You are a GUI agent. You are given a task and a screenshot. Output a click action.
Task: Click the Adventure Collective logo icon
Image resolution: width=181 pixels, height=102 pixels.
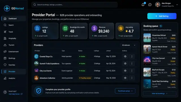36,78
